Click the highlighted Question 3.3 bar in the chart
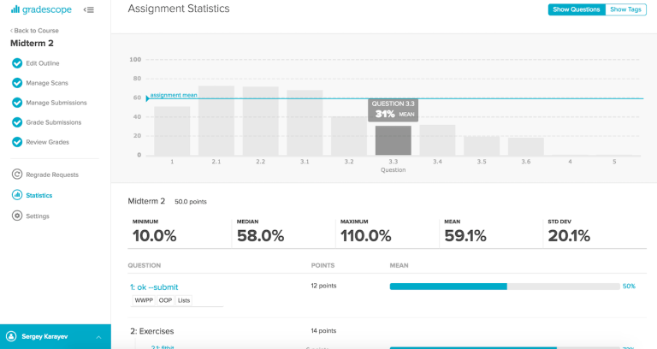The image size is (657, 349). pos(393,140)
